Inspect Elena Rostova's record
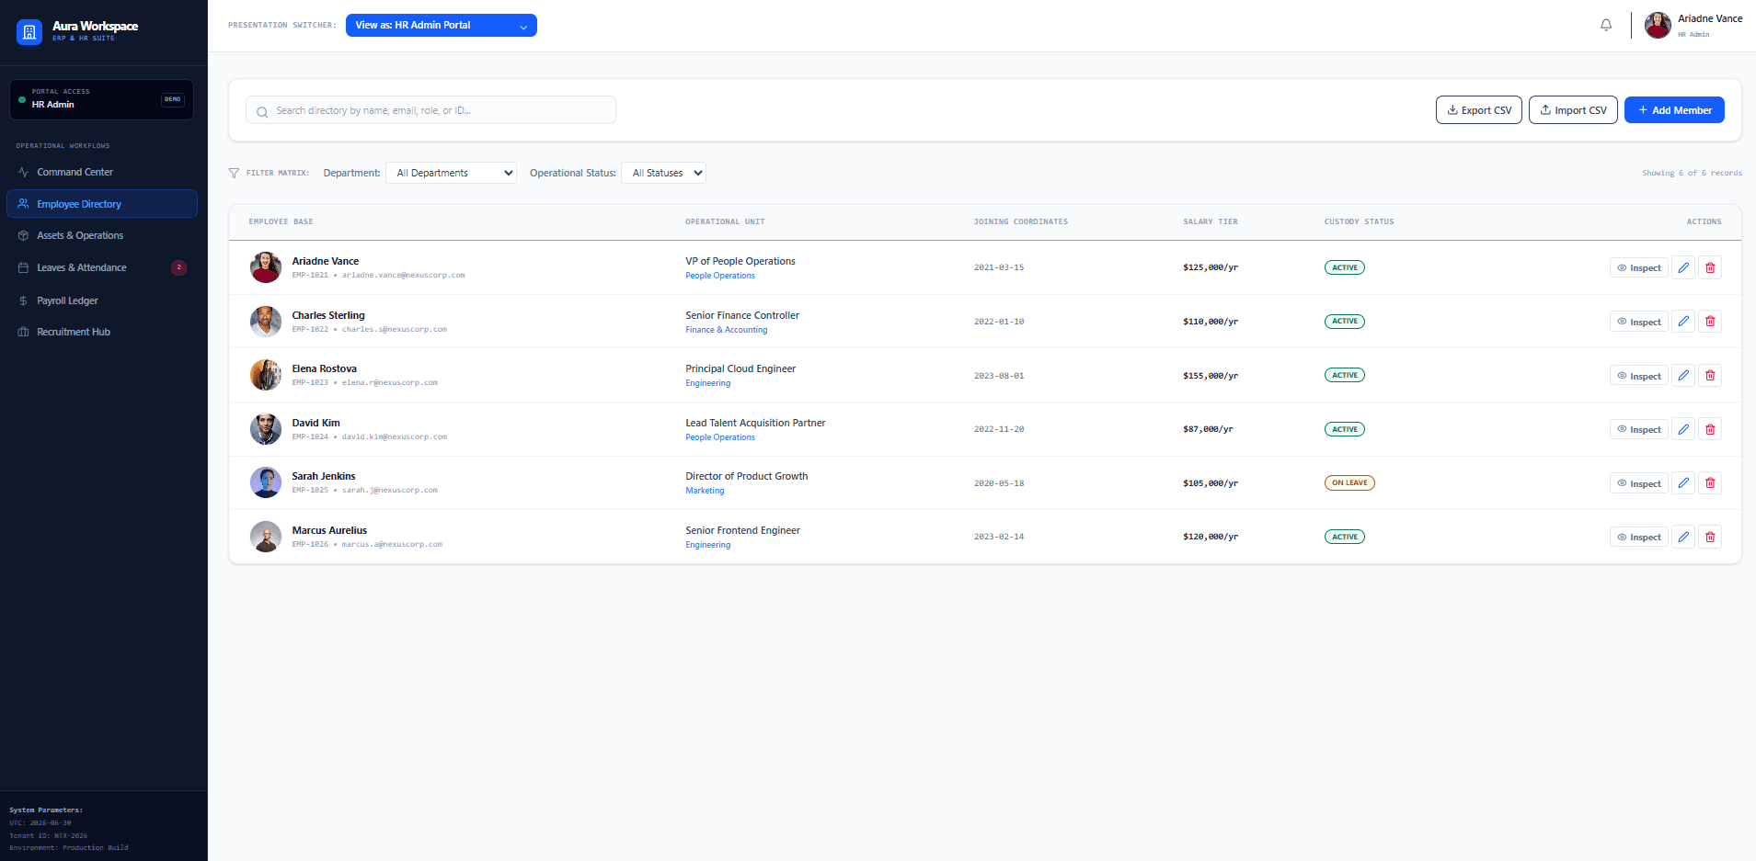 pos(1639,376)
